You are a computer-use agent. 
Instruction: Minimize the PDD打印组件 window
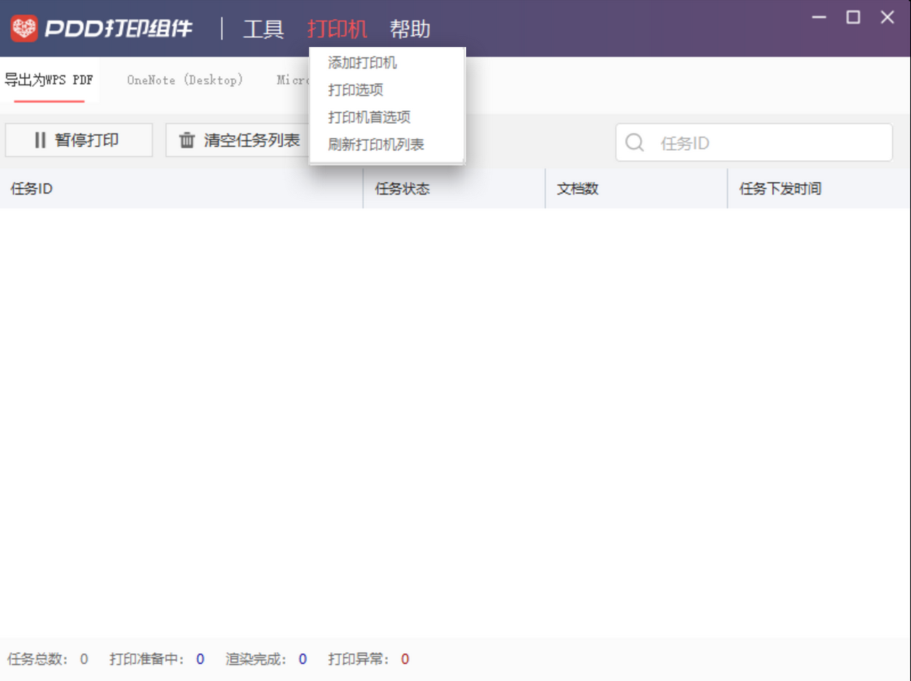[818, 17]
